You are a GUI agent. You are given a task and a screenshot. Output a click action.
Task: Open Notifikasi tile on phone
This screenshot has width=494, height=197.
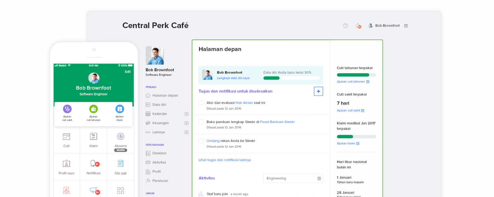click(94, 167)
